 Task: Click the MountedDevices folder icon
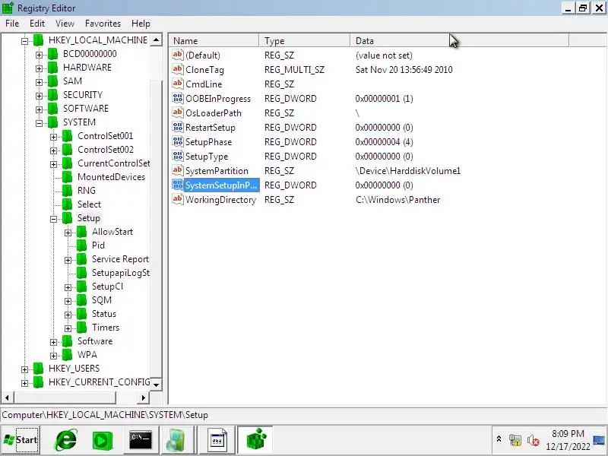tap(67, 177)
